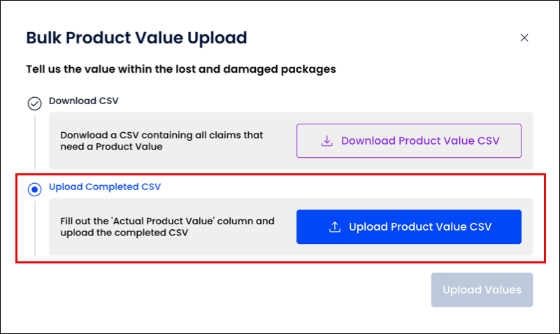The image size is (560, 334).
Task: Click the download arrow icon in purple button
Action: 326,140
